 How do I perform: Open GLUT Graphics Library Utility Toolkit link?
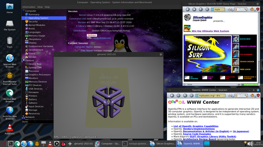(213, 136)
